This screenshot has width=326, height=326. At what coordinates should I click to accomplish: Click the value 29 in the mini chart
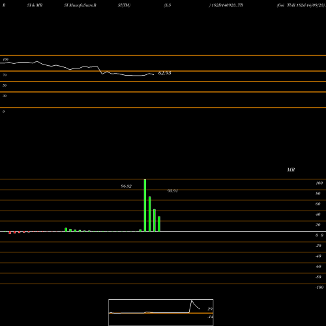[x=210, y=309]
